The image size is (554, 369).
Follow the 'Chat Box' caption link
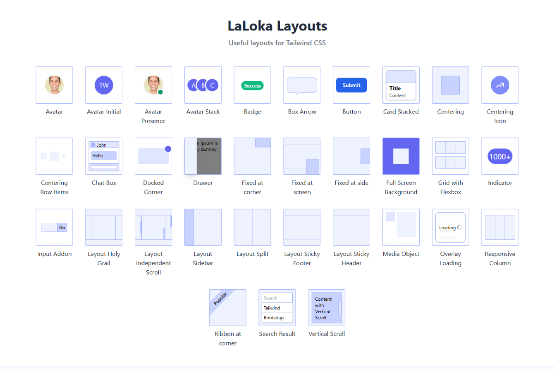tap(104, 183)
